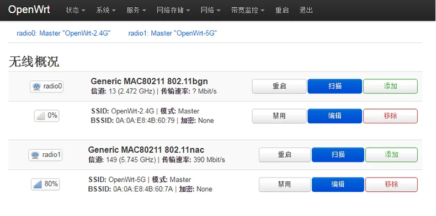Viewport: 436px width, 216px height.
Task: Click 退出 to log out
Action: [x=306, y=10]
